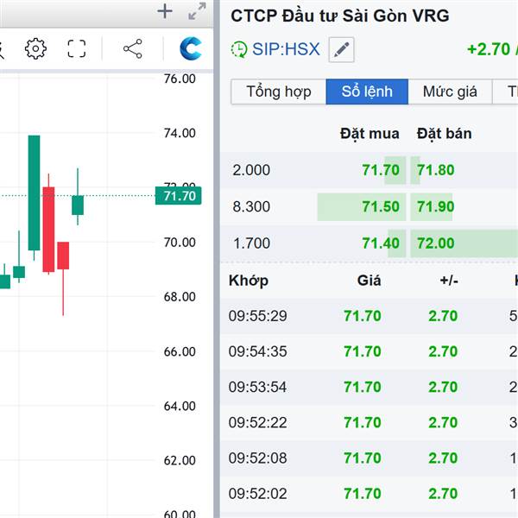The height and width of the screenshot is (518, 518).
Task: Click the Giá column header
Action: (369, 281)
